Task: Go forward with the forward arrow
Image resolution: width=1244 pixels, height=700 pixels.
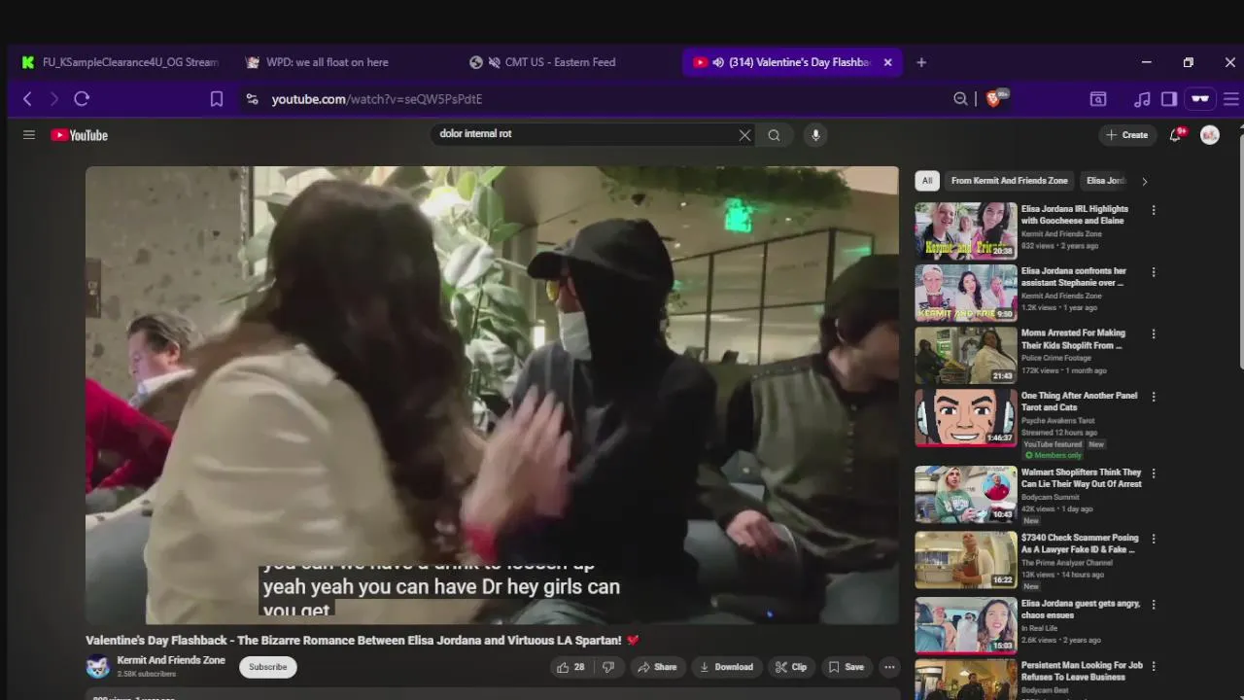Action: 54,98
